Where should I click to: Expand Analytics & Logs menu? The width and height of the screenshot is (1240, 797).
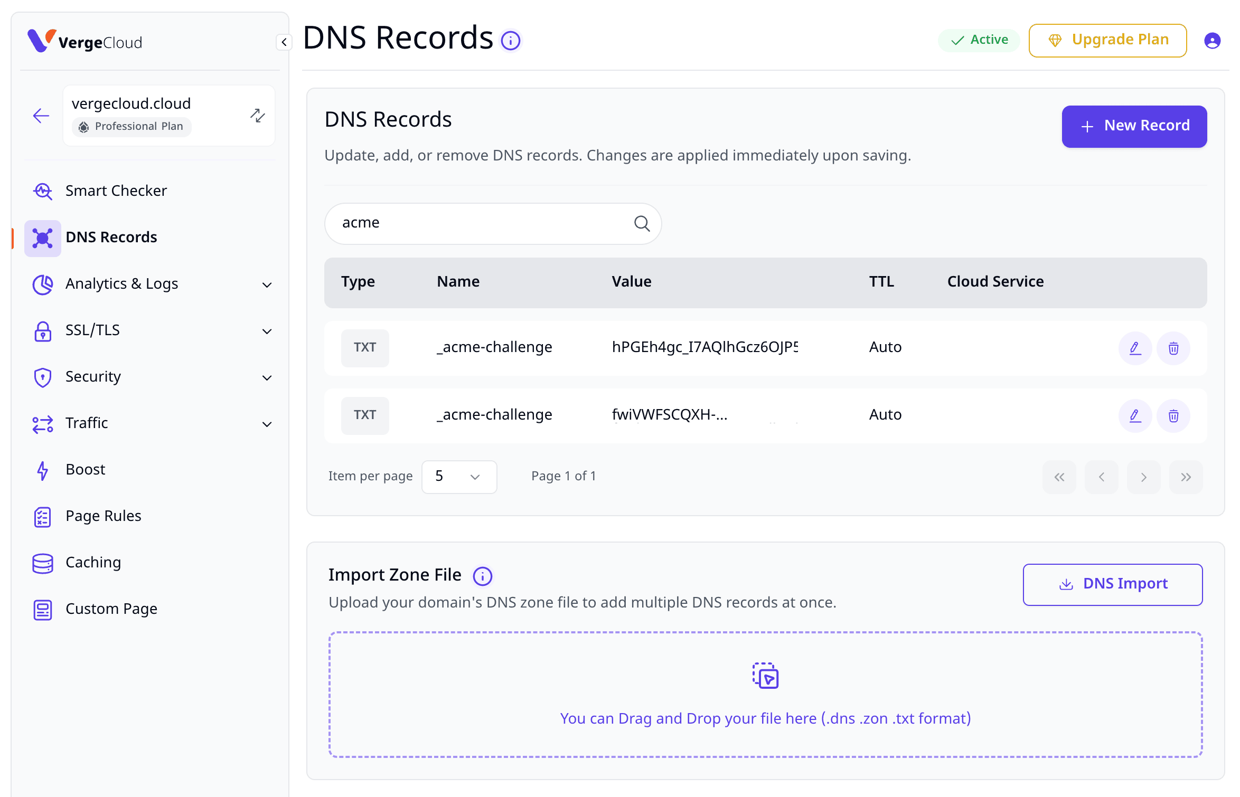(x=267, y=284)
